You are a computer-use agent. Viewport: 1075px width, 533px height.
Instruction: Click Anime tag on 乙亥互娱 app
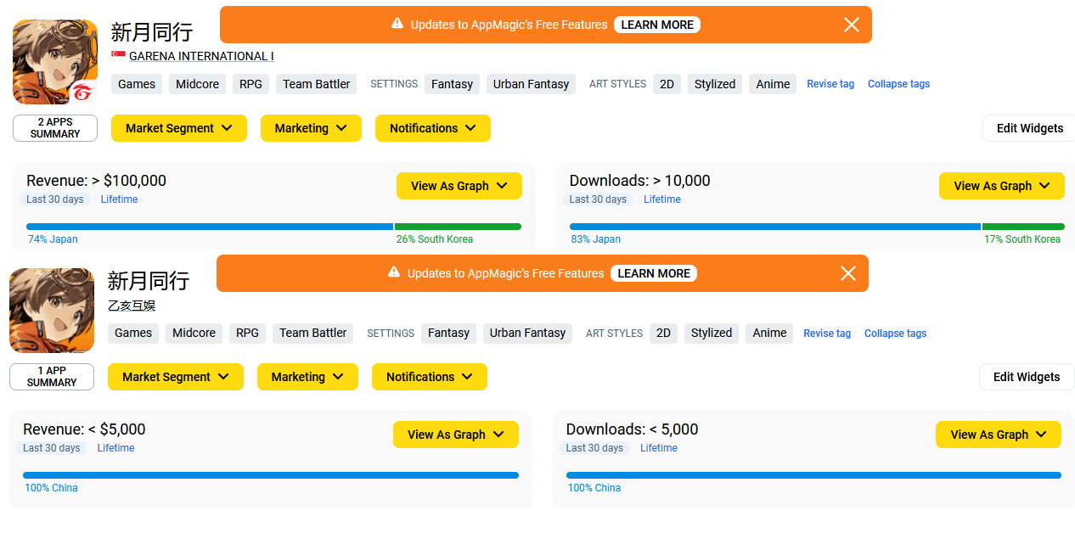coord(769,333)
